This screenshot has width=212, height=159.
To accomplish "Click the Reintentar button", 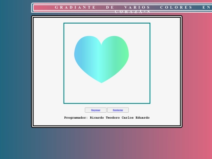I will [118, 110].
